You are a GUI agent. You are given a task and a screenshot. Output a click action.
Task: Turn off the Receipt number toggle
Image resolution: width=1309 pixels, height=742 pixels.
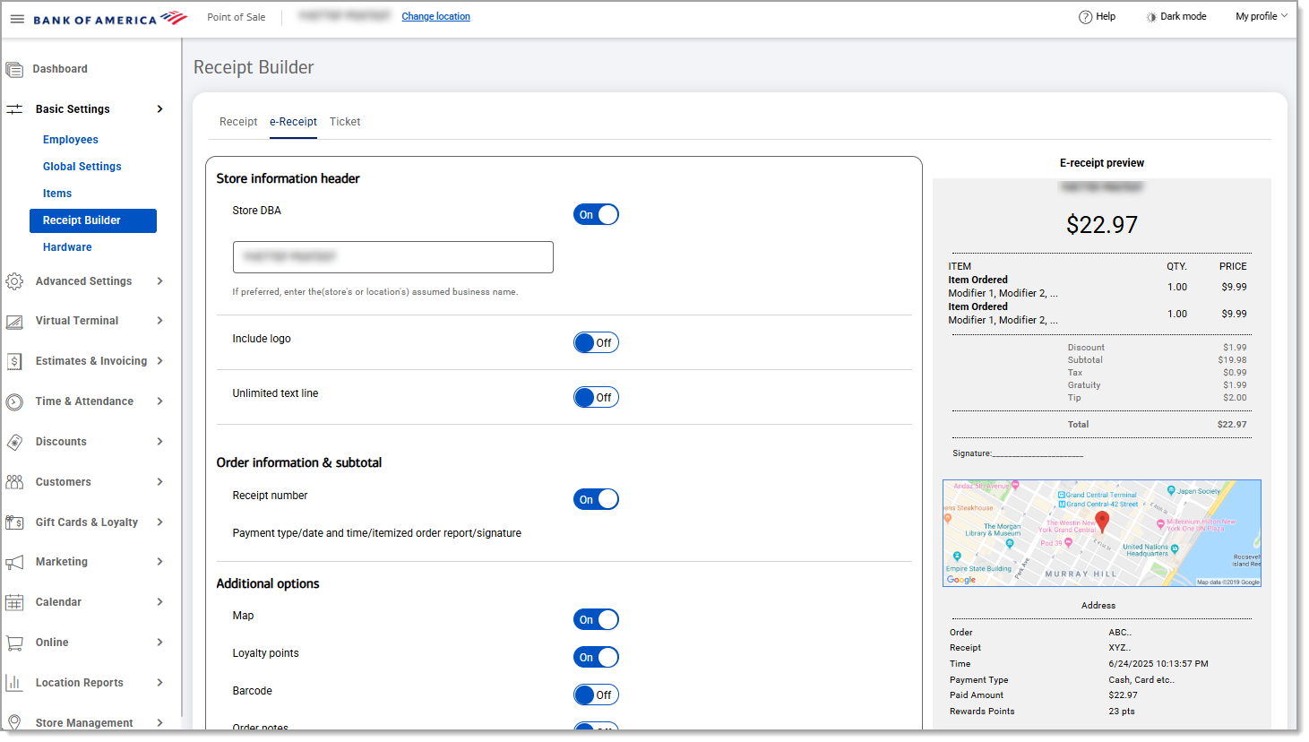(596, 499)
